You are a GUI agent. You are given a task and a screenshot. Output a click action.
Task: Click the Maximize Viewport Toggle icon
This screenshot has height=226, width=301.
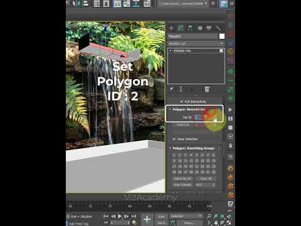point(229,223)
